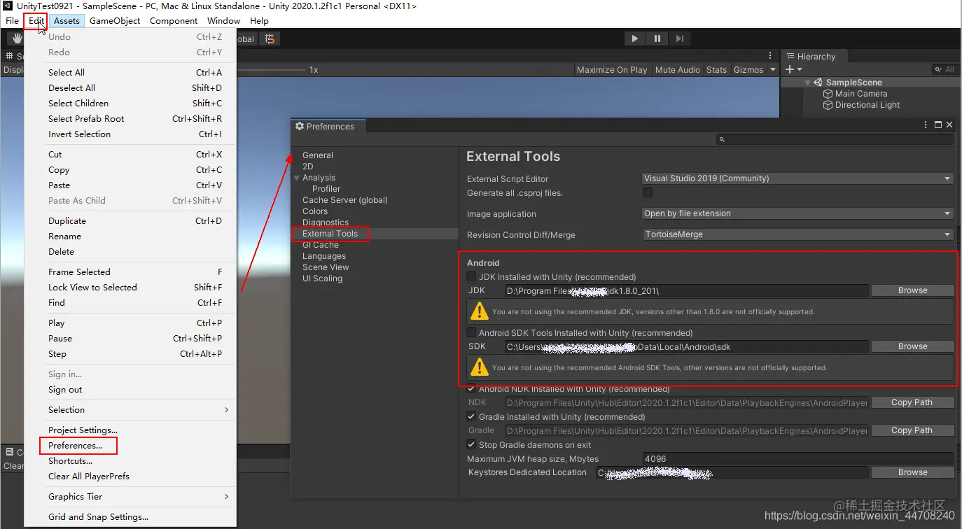The height and width of the screenshot is (529, 962).
Task: Choose Project Settings... from Edit menu
Action: coord(83,430)
